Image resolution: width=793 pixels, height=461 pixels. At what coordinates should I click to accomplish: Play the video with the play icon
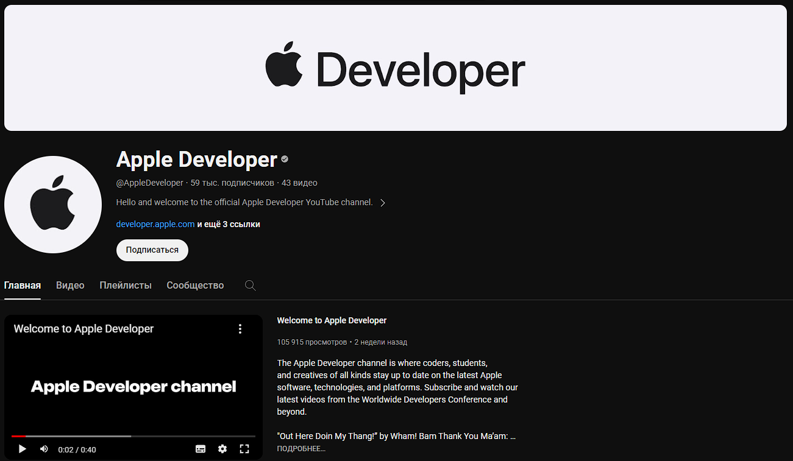point(22,449)
